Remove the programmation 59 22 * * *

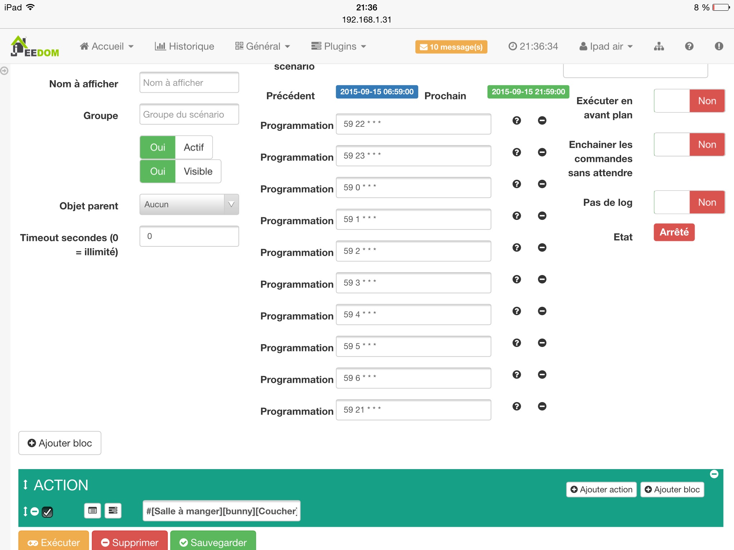tap(542, 121)
